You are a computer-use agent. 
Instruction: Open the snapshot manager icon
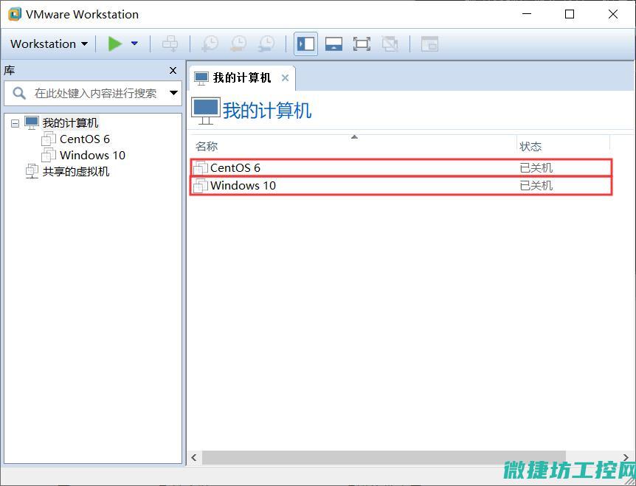[x=266, y=44]
